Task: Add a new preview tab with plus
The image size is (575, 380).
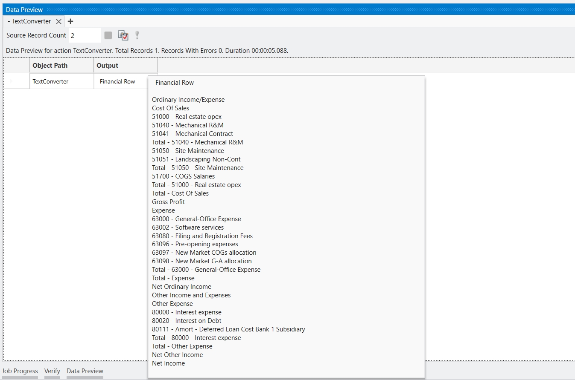Action: 70,21
